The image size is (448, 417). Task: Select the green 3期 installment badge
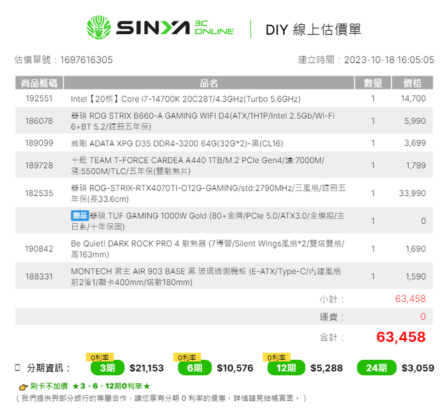coord(108,368)
